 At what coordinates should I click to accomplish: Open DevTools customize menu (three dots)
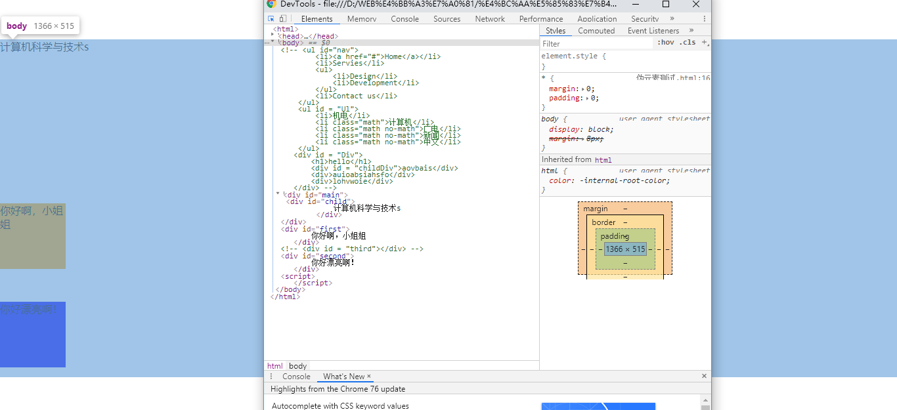[705, 18]
